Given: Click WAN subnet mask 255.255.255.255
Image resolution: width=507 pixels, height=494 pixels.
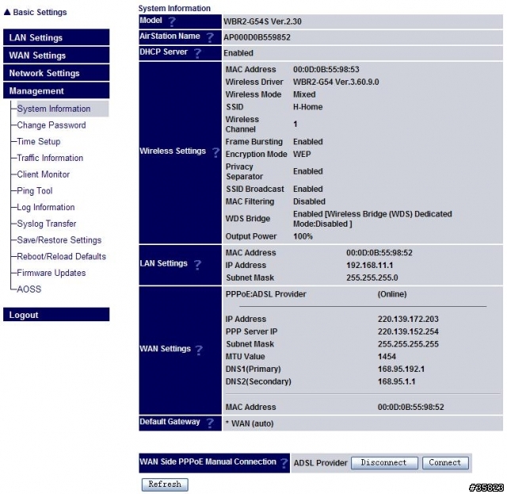Looking at the screenshot, I should (x=408, y=344).
